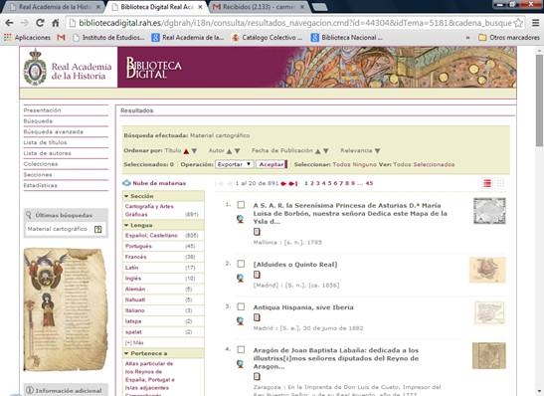Filter by Portugués language
This screenshot has width=544, height=396.
click(x=138, y=246)
